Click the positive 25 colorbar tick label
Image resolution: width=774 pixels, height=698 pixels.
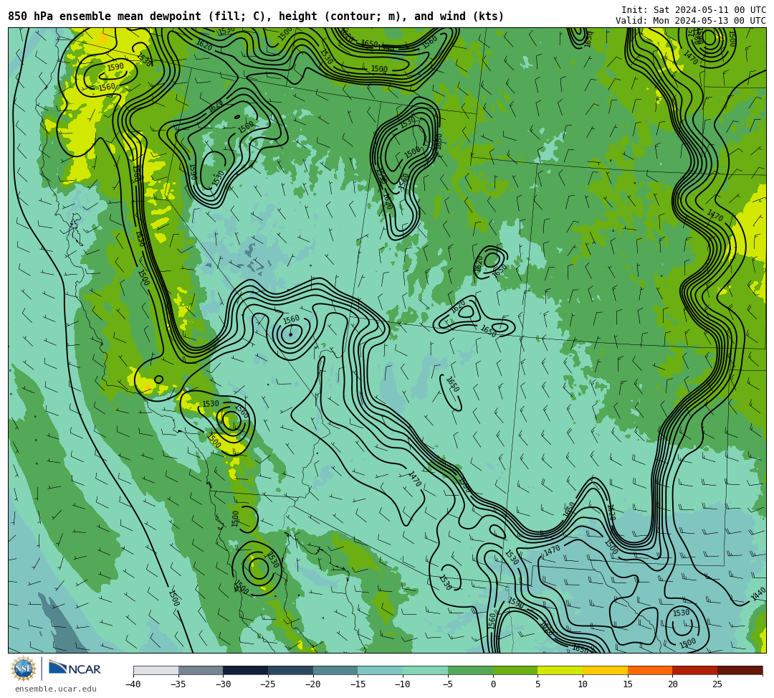(x=717, y=684)
